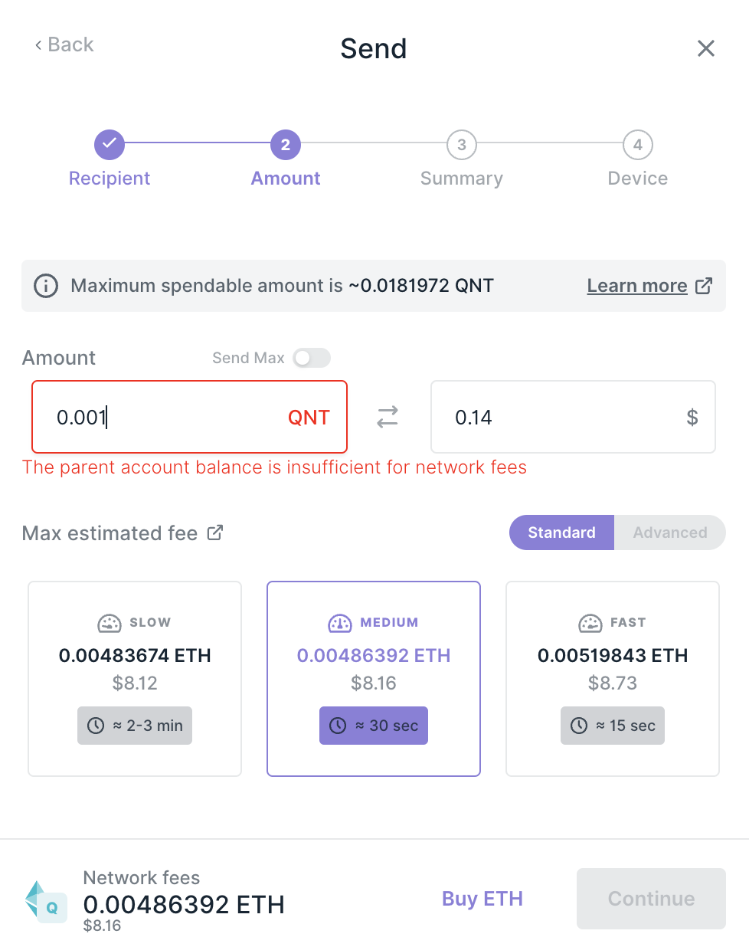Click the clock icon on the Medium fee
The height and width of the screenshot is (947, 749).
pos(338,726)
